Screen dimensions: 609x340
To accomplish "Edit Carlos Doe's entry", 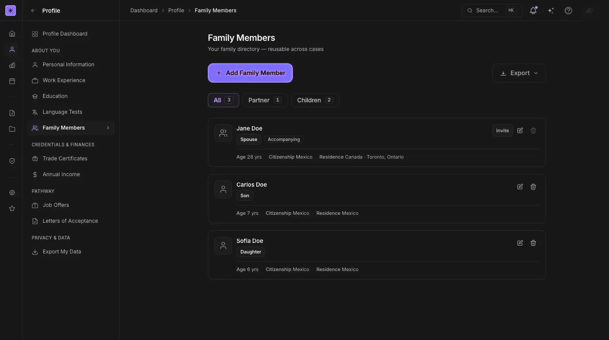I will pos(520,187).
